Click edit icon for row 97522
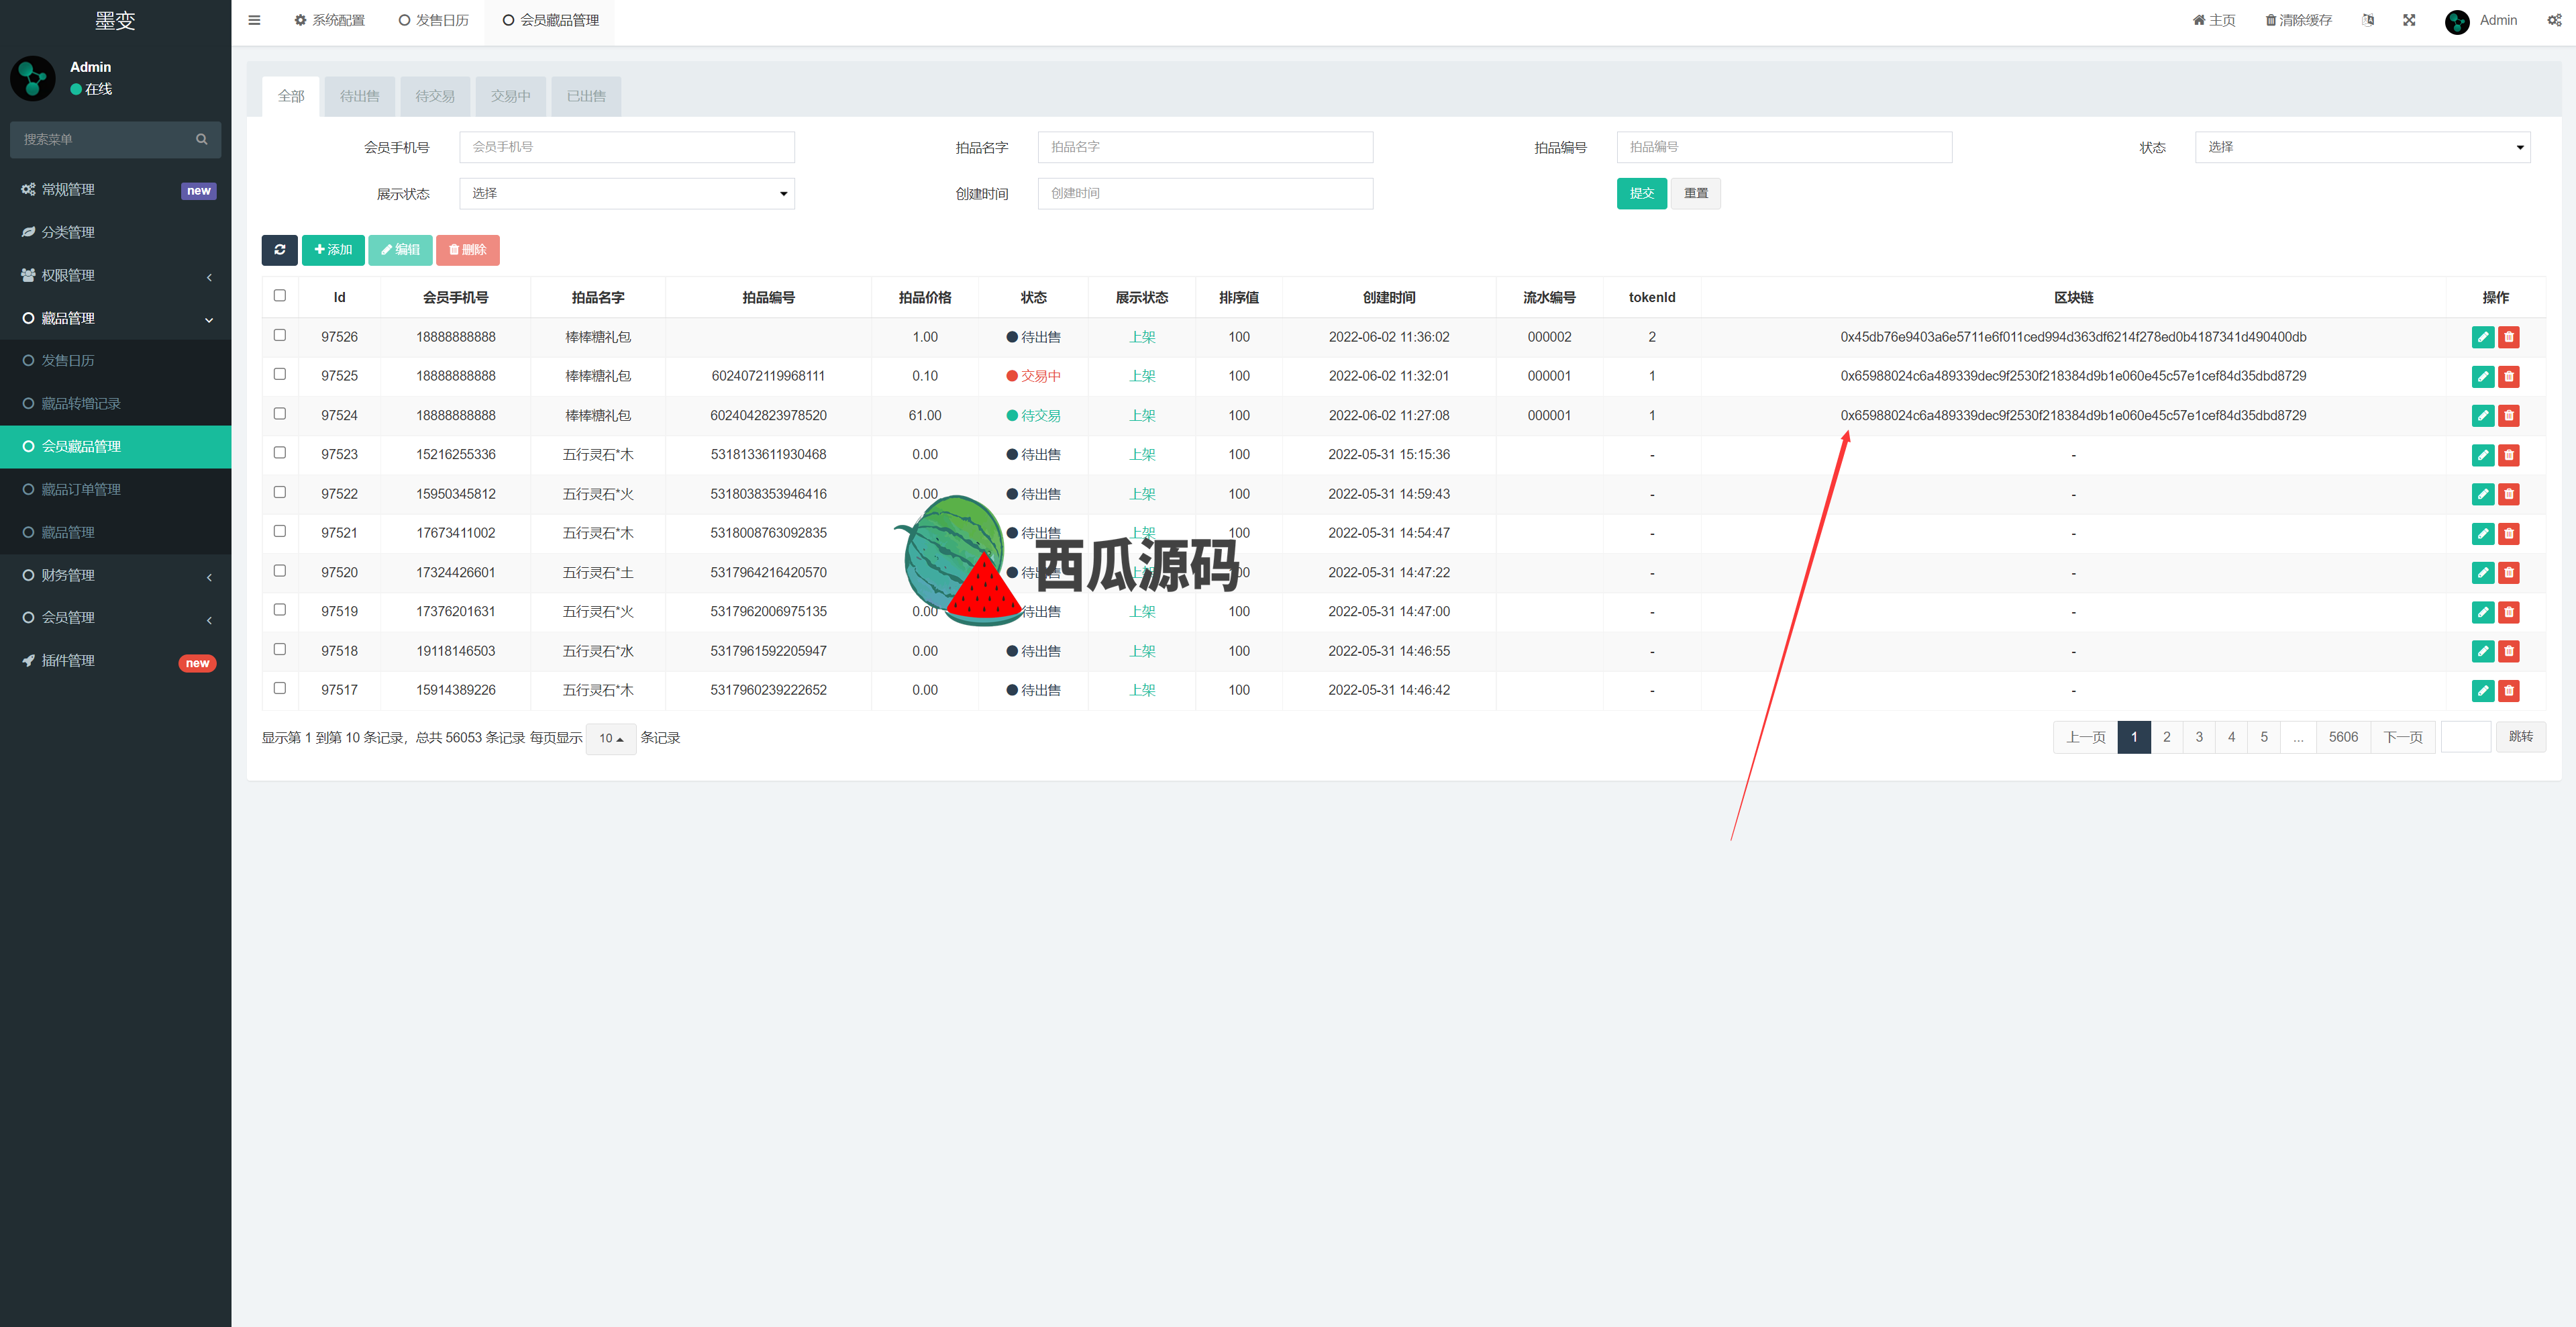2576x1327 pixels. [2483, 494]
